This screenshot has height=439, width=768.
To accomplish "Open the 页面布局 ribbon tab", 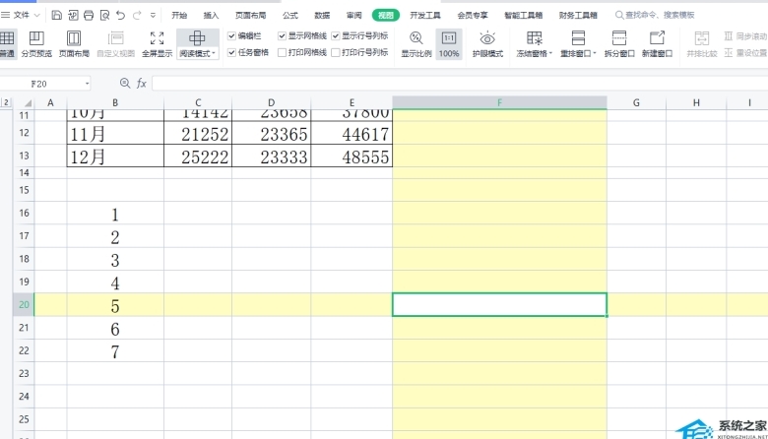I will tap(251, 15).
